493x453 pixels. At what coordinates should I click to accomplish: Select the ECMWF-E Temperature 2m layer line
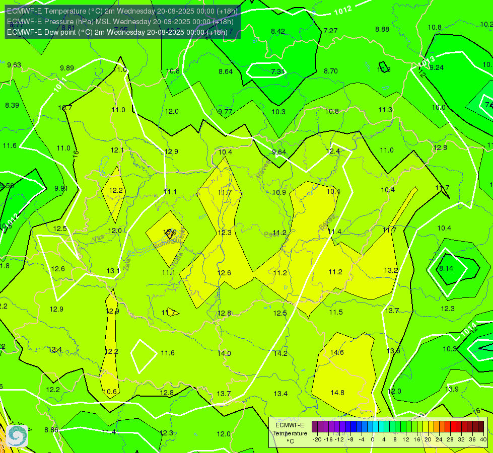click(122, 11)
